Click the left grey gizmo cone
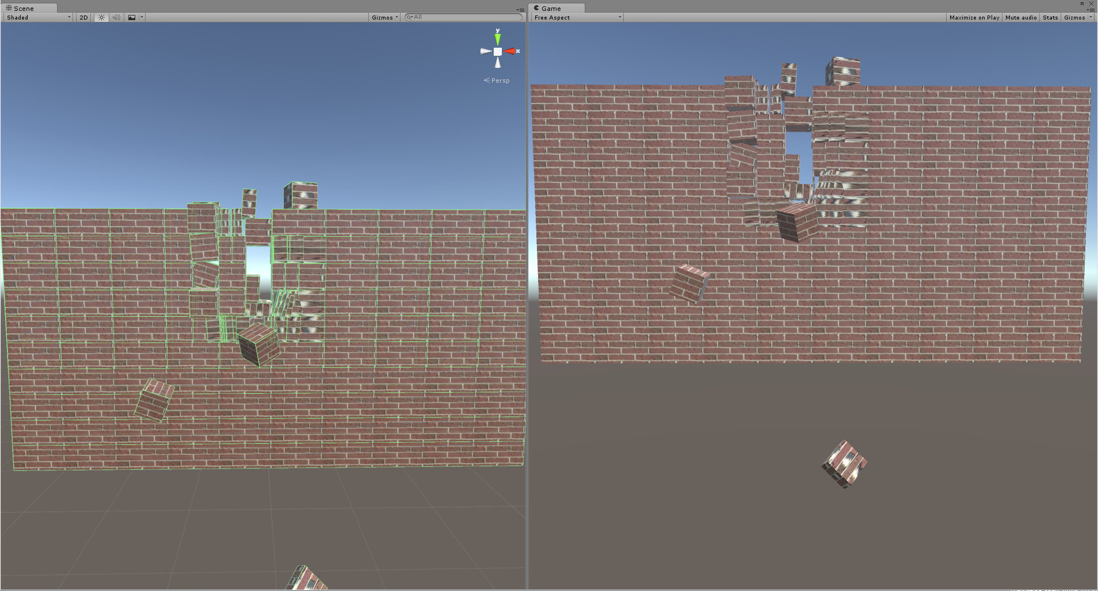The image size is (1098, 591). 486,51
